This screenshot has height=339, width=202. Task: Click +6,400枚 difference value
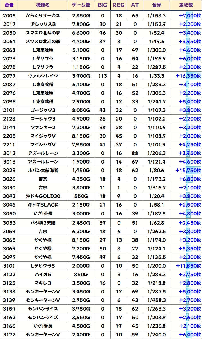190,335
